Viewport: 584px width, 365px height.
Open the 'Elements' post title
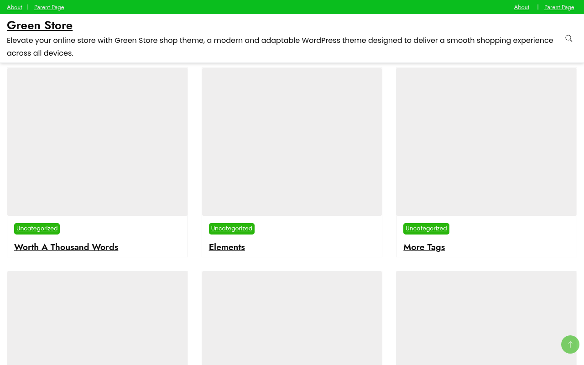pyautogui.click(x=227, y=247)
